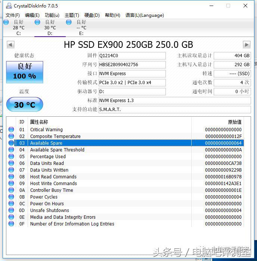This screenshot has width=257, height=261.
Task: Click the ID column header
Action: [x=22, y=122]
